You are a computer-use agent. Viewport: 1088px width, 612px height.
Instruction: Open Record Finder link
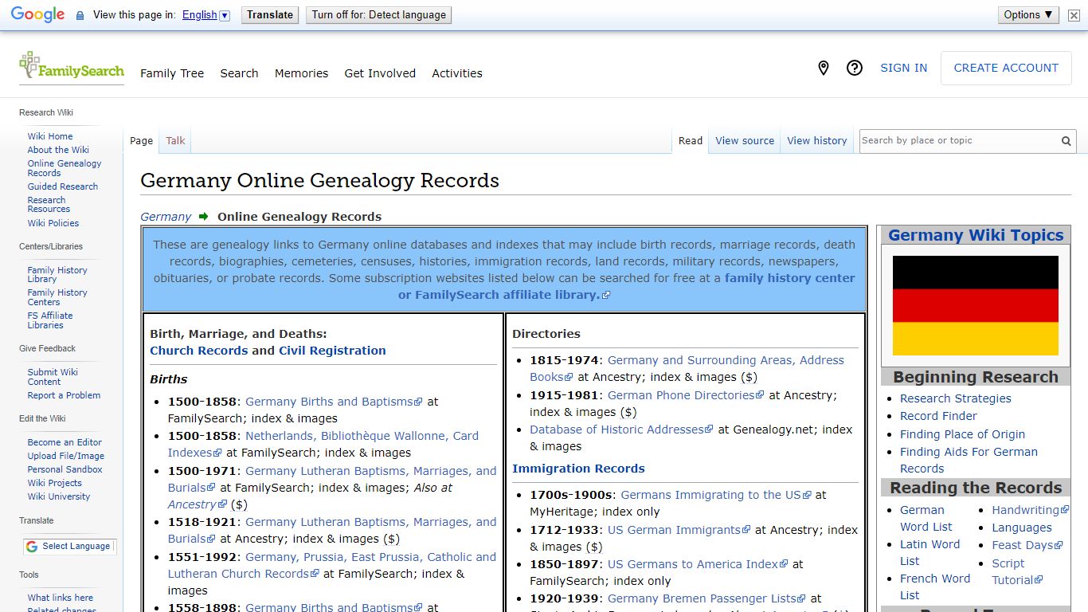[938, 416]
